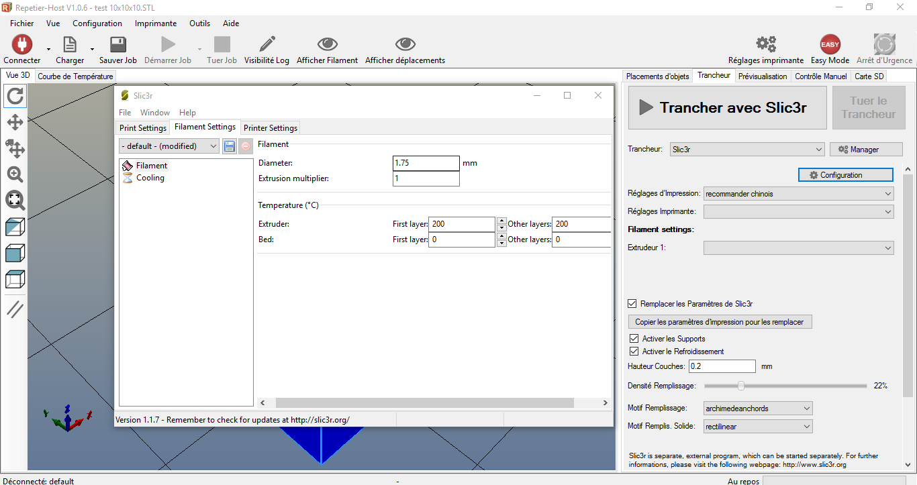Image resolution: width=917 pixels, height=485 pixels.
Task: Switch on Easy Mode red icon
Action: click(830, 44)
